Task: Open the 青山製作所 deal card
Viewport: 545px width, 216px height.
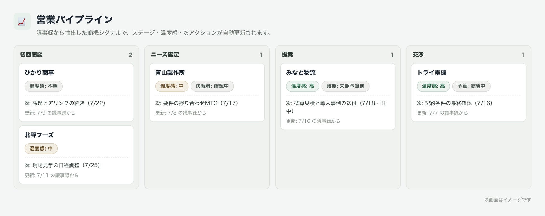Action: (207, 92)
